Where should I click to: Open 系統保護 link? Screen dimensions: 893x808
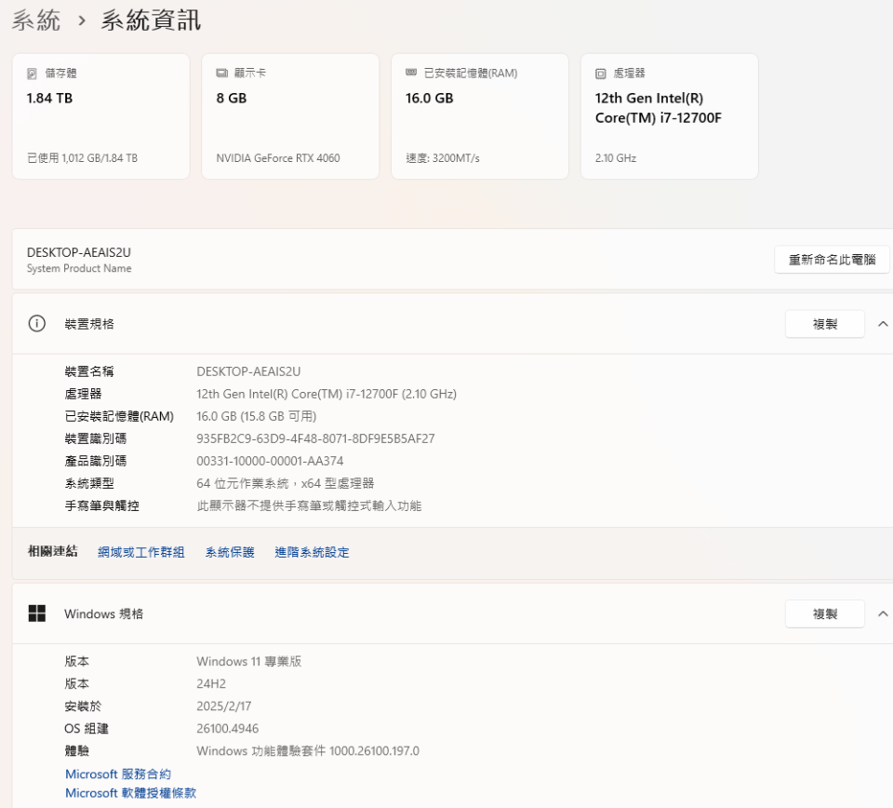click(230, 552)
